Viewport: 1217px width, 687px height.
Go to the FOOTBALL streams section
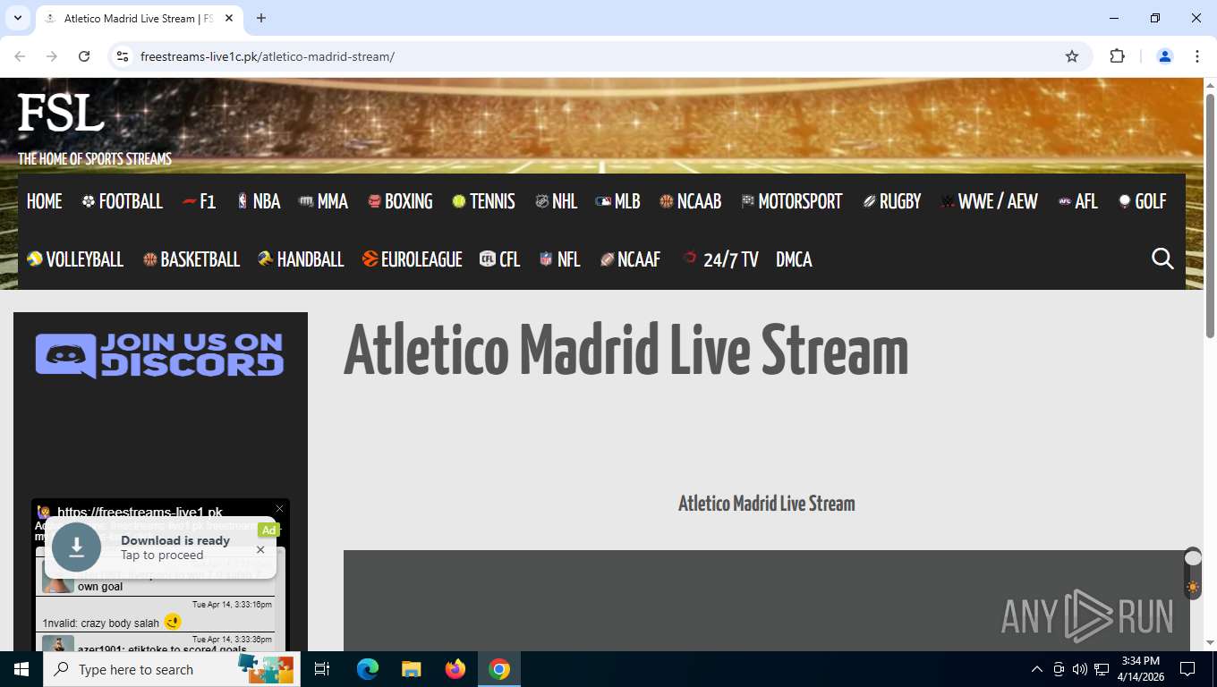(122, 201)
